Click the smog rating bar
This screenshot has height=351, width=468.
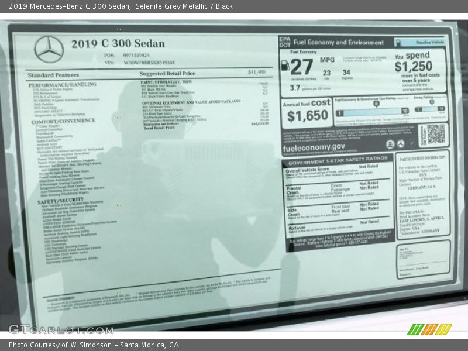[430, 109]
